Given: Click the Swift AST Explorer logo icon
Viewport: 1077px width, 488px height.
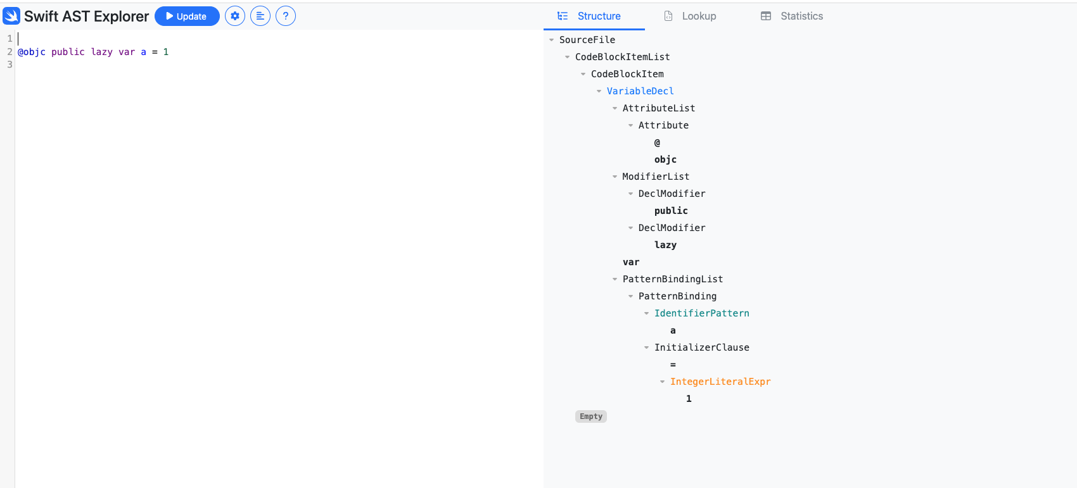Looking at the screenshot, I should (11, 16).
